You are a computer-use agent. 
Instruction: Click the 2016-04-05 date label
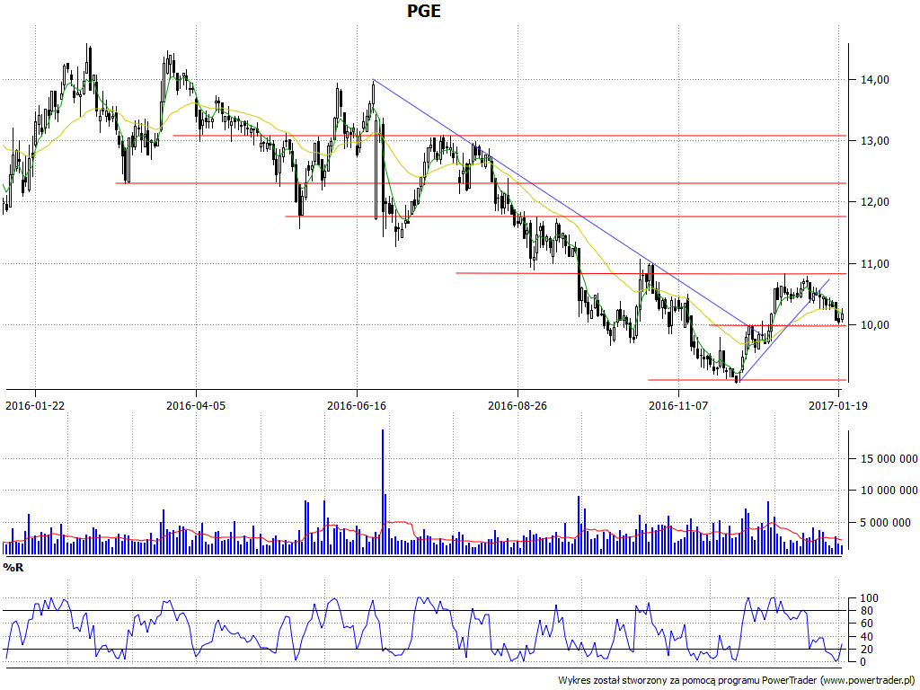(x=195, y=405)
